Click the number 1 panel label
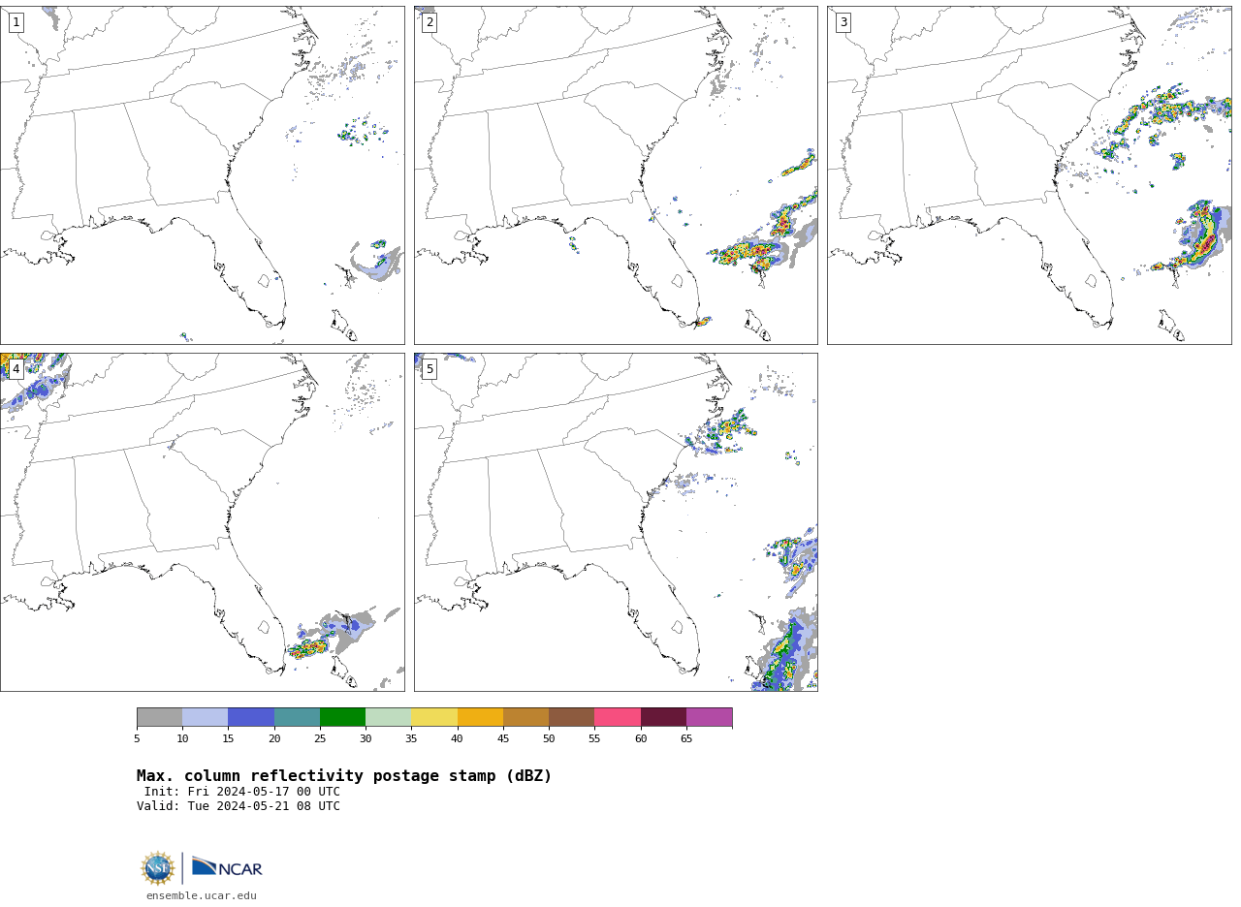This screenshot has height=907, width=1241. point(16,22)
